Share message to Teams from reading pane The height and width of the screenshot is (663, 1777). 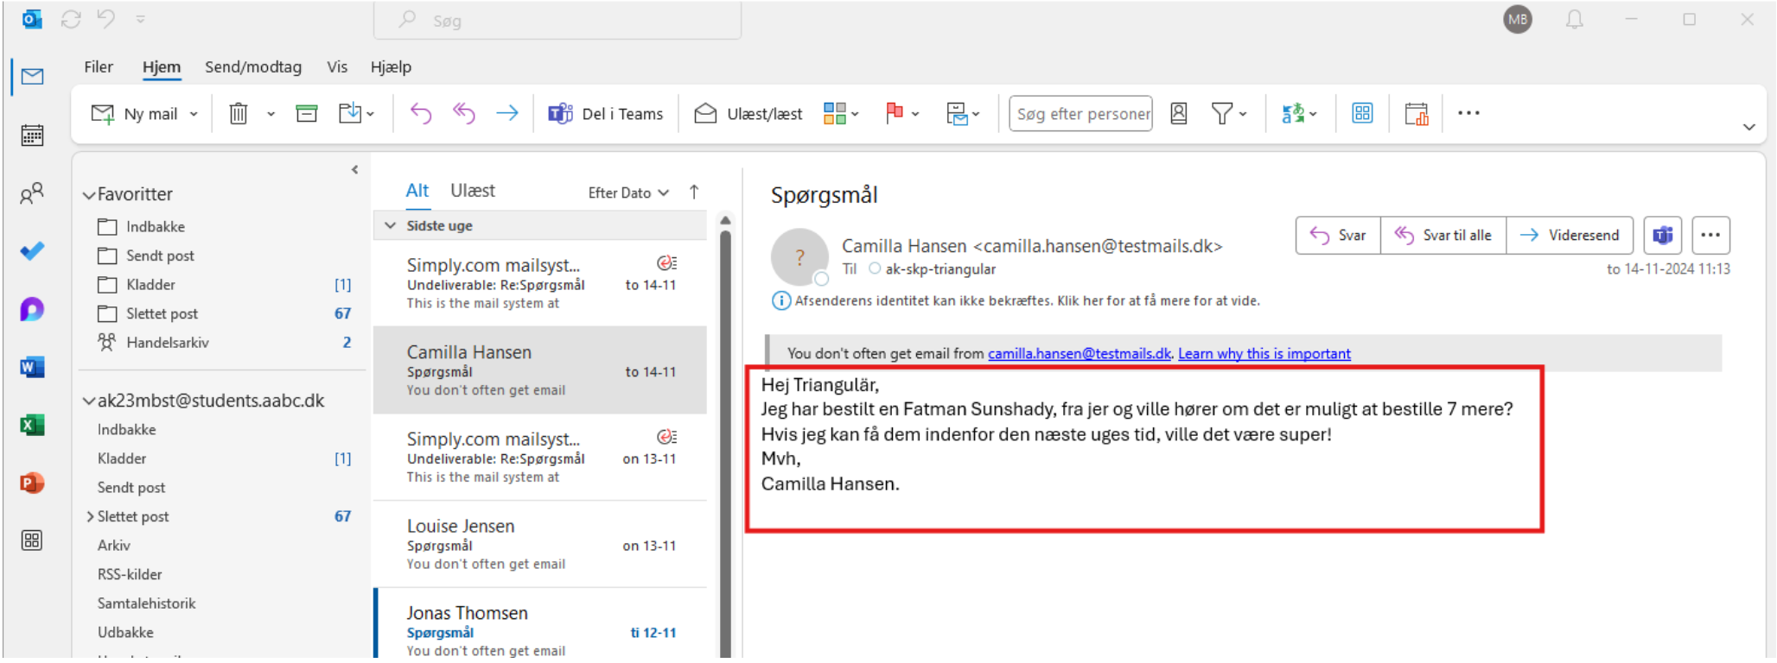1662,236
